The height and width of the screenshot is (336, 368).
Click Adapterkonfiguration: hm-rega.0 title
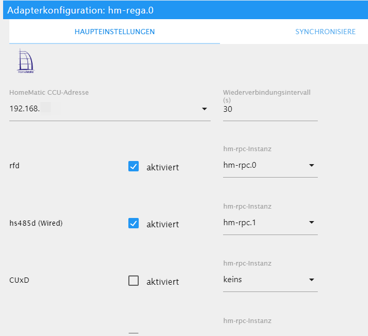point(80,10)
